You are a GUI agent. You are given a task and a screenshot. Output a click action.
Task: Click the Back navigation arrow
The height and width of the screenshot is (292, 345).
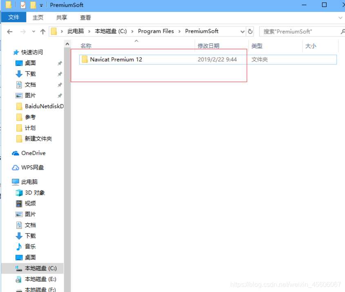(10, 32)
